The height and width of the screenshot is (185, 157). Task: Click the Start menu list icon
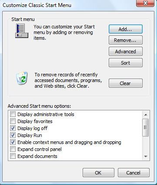pyautogui.click(x=22, y=31)
